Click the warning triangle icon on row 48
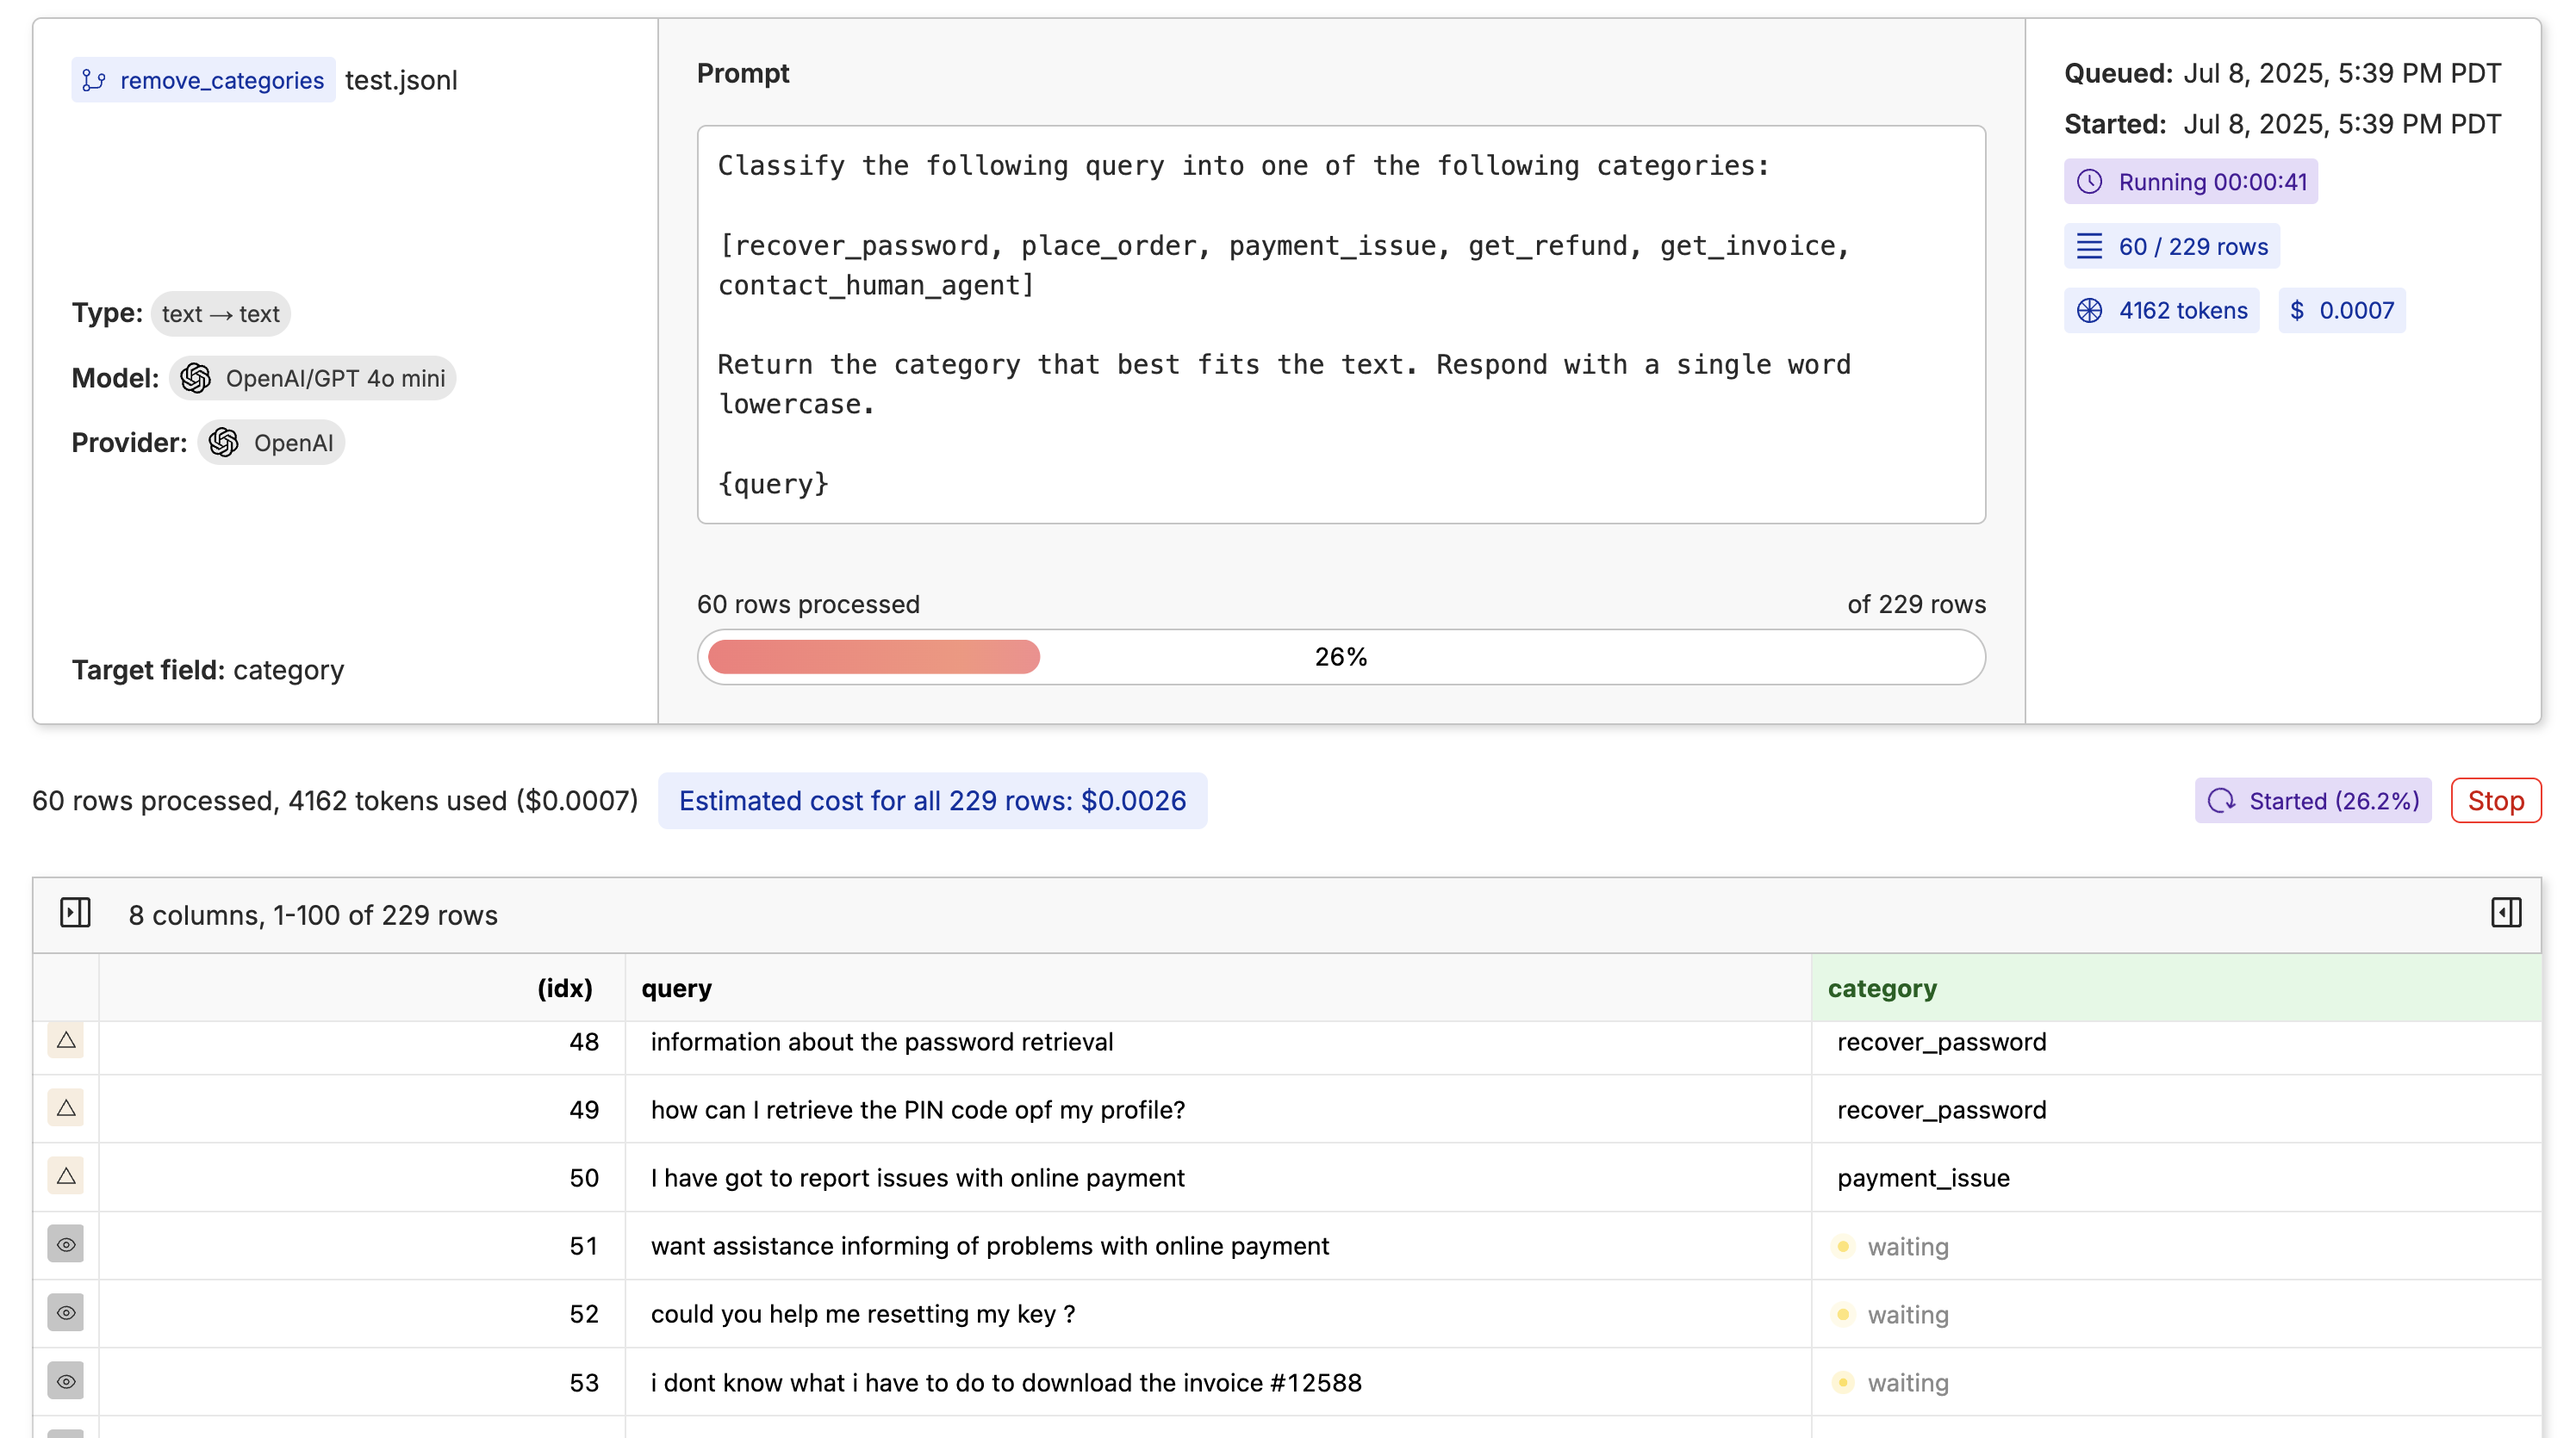This screenshot has height=1438, width=2576. coord(66,1040)
